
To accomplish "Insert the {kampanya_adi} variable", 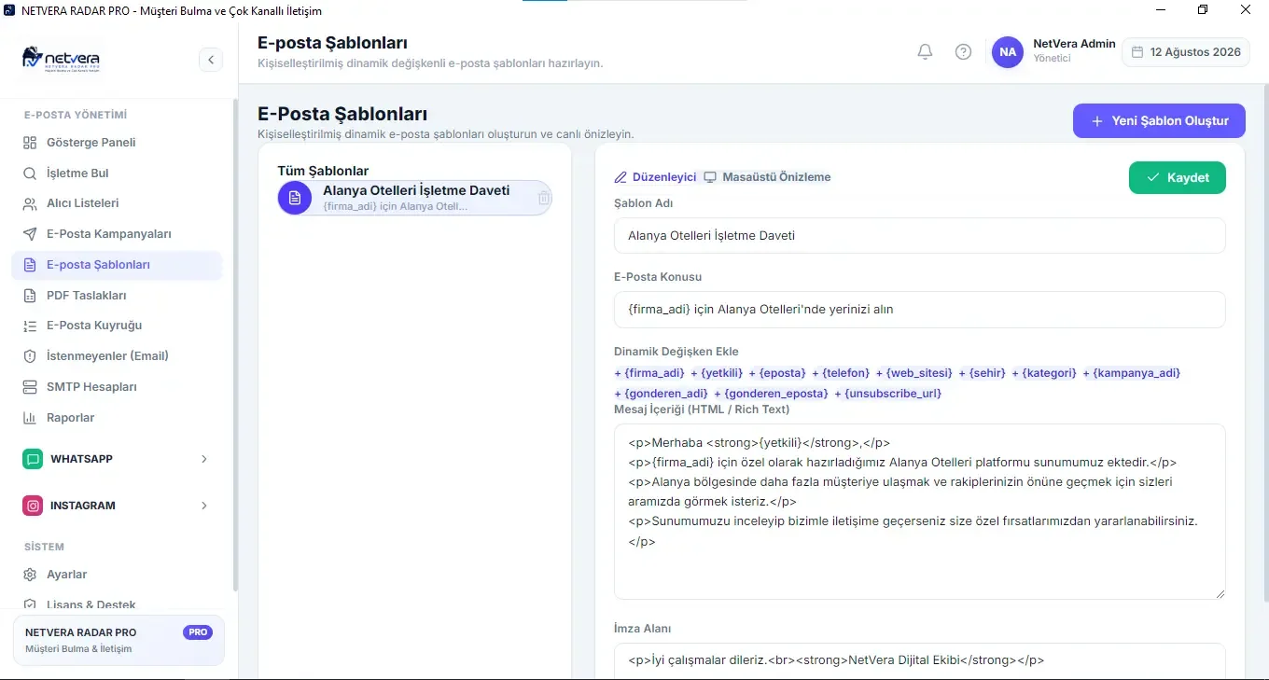I will click(x=1132, y=373).
